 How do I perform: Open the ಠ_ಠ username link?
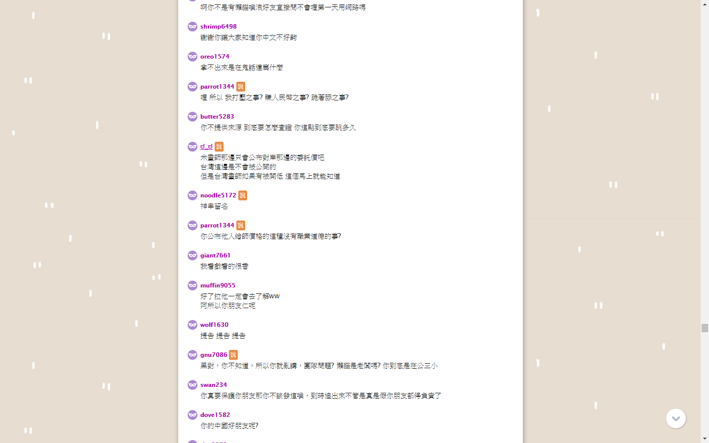[x=206, y=147]
